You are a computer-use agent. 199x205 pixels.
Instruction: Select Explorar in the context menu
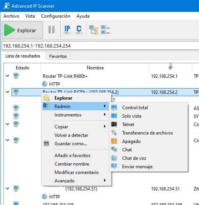tap(75, 98)
